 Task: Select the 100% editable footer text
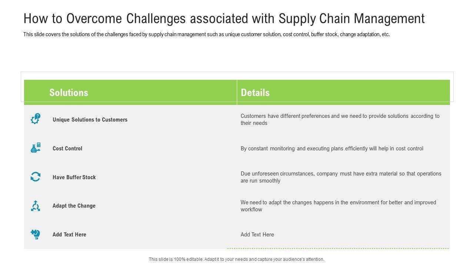point(236,259)
